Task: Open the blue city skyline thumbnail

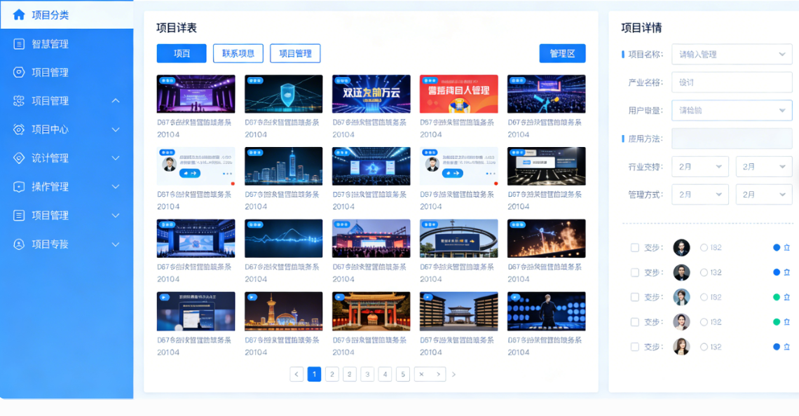Action: pos(283,166)
